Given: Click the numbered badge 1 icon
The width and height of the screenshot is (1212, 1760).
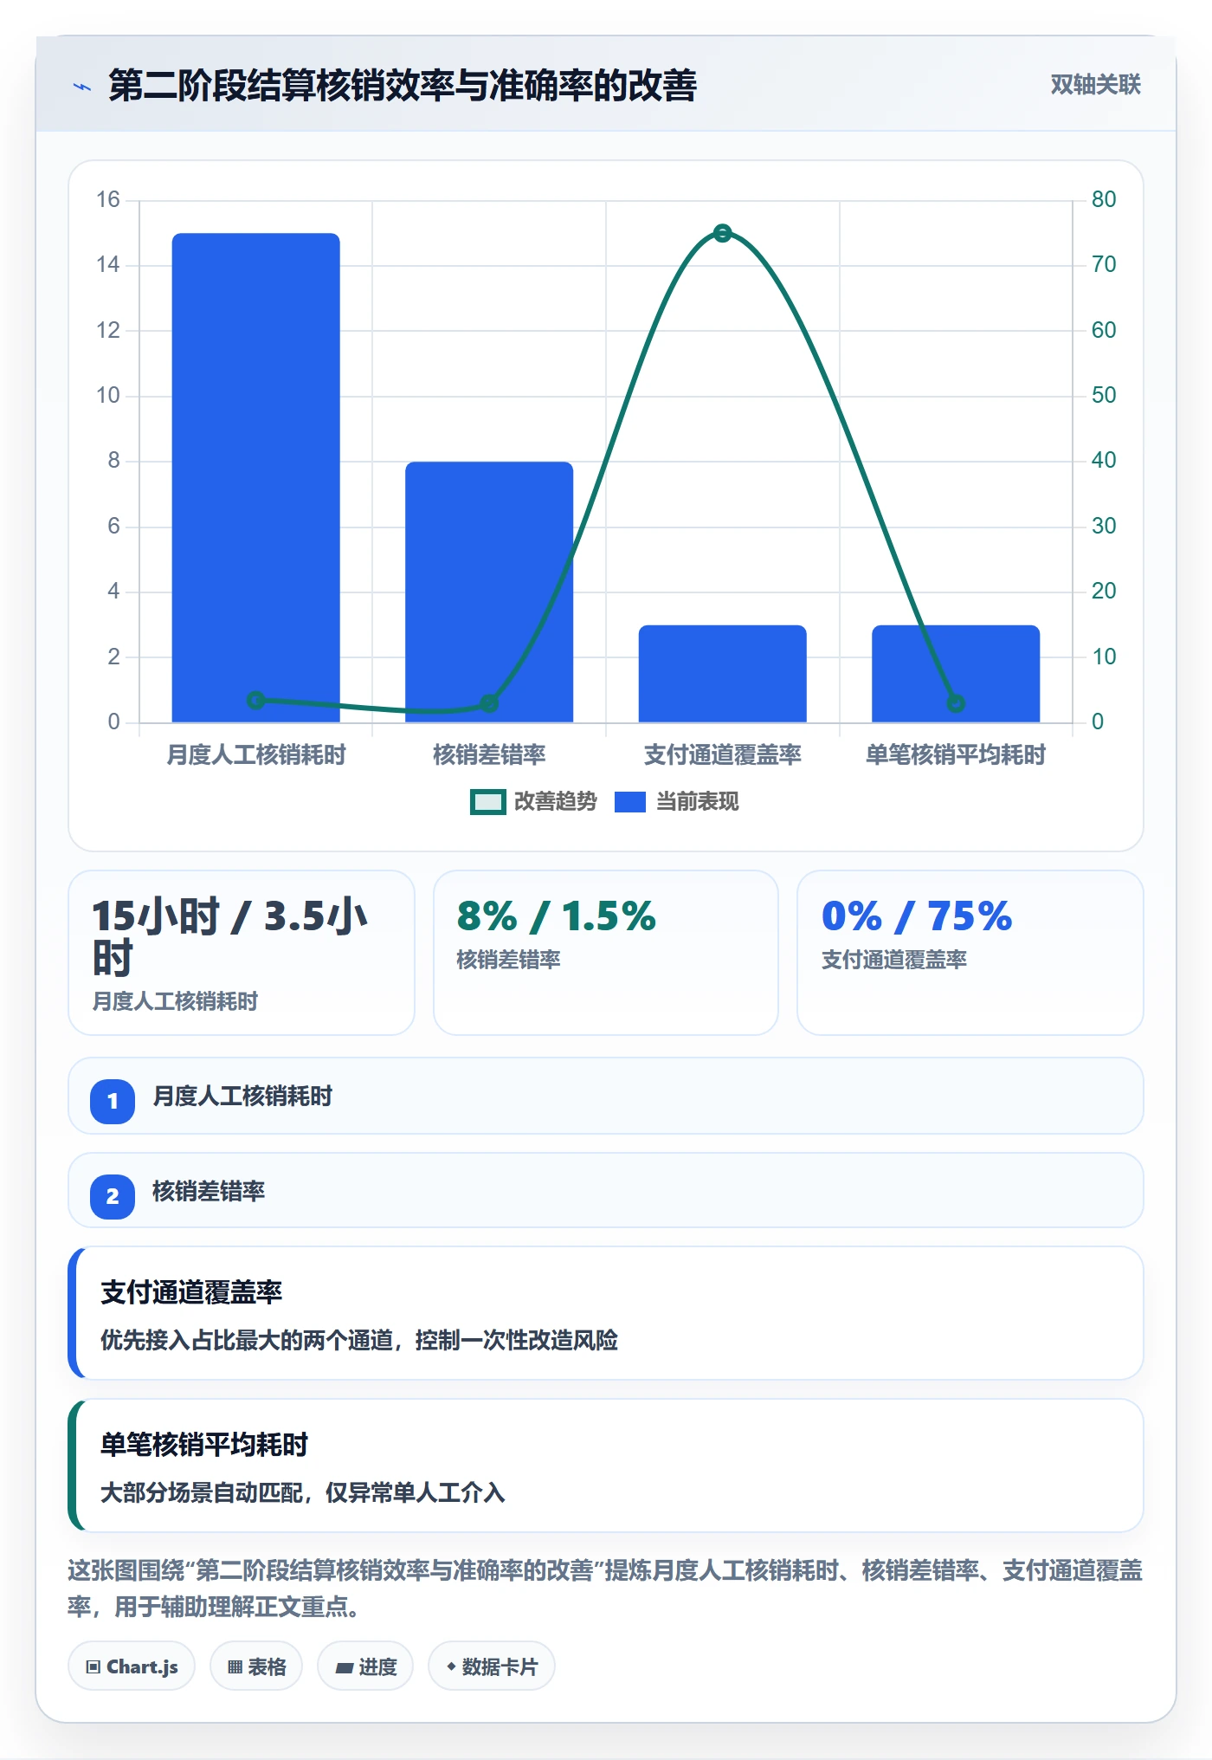Looking at the screenshot, I should [x=113, y=1102].
